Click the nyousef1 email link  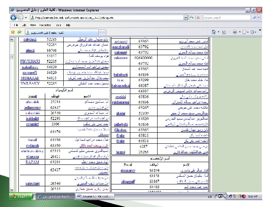coord(30,72)
